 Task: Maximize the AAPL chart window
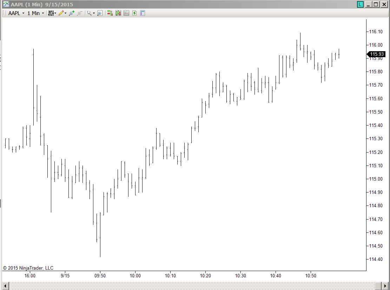pos(376,4)
